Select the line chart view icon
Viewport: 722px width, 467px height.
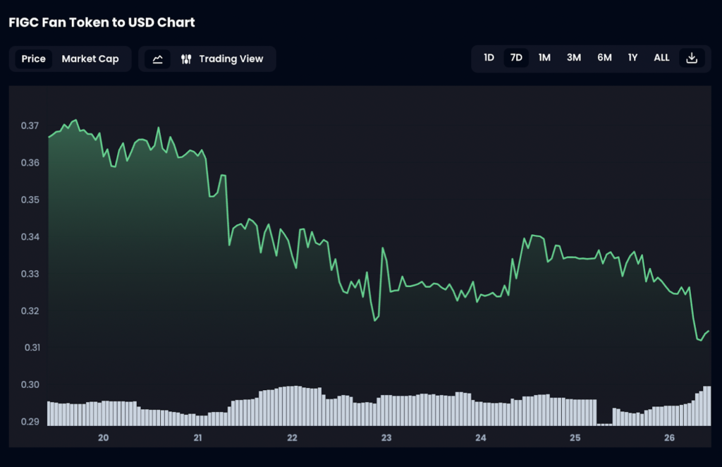[x=158, y=59]
